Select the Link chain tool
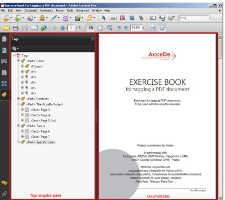 [x=141, y=18]
